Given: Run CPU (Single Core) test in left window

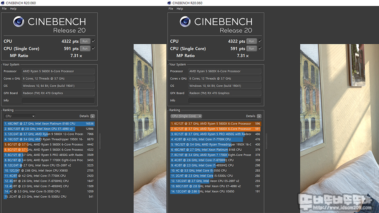Looking at the screenshot, I should coord(85,48).
